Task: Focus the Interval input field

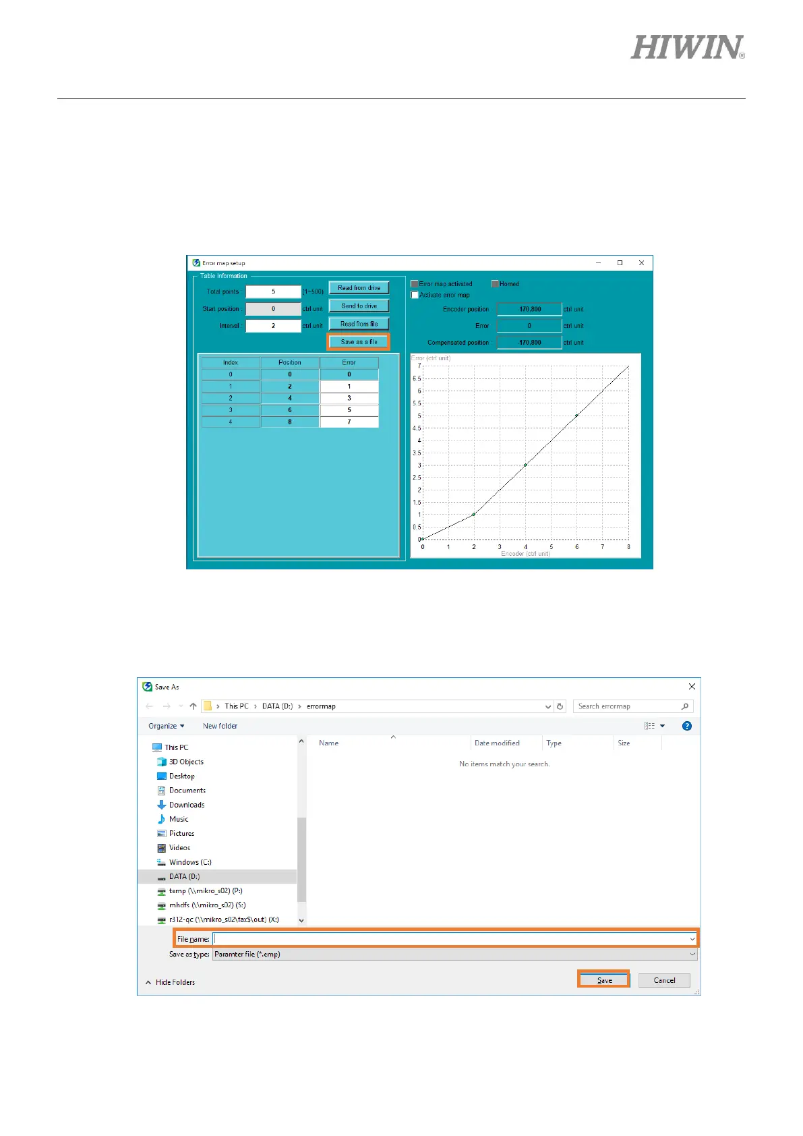Action: tap(273, 325)
